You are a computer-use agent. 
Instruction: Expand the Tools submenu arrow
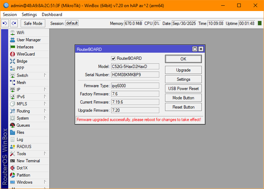click(x=45, y=153)
